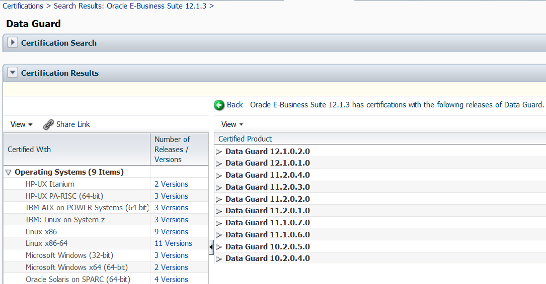The height and width of the screenshot is (284, 546).
Task: Click the green Back arrow icon
Action: click(x=219, y=105)
